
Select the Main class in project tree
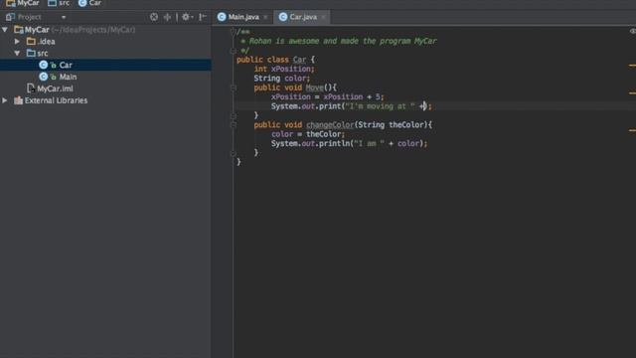point(105,77)
